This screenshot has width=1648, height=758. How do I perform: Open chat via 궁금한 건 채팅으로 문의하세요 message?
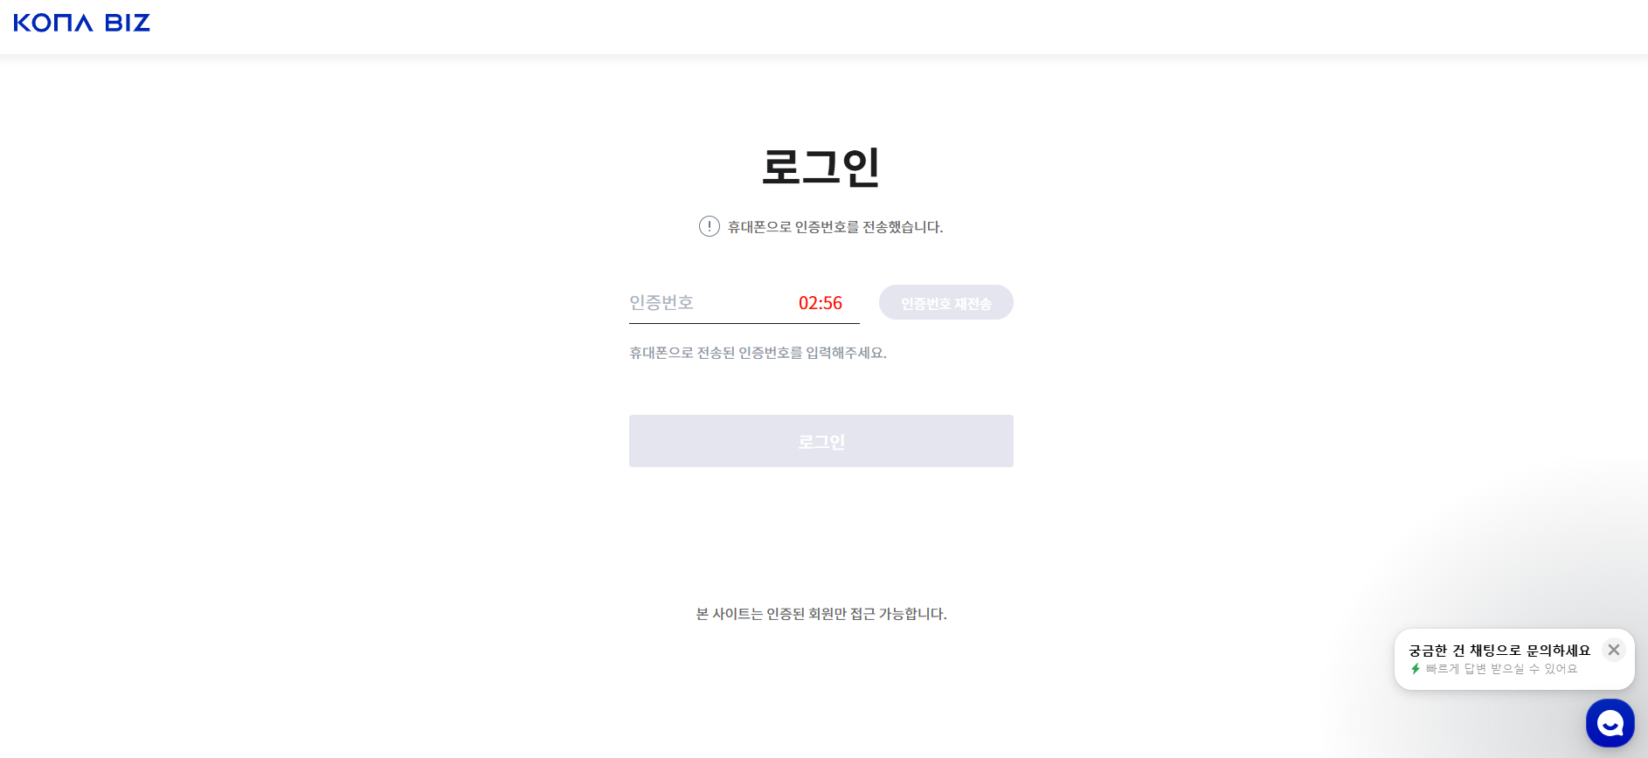tap(1499, 651)
